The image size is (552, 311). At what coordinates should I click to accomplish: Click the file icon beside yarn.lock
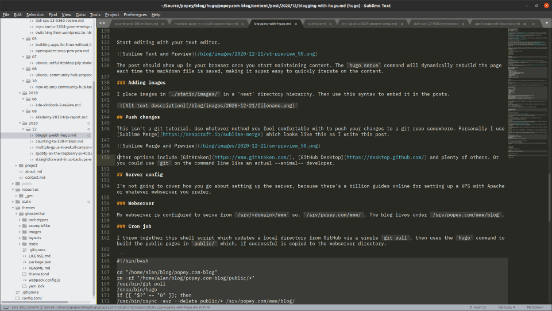25,286
